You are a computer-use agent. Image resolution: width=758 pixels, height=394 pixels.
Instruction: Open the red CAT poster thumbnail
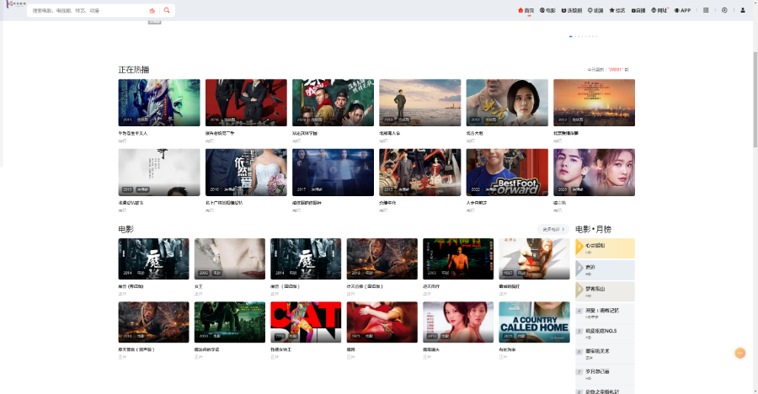306,322
